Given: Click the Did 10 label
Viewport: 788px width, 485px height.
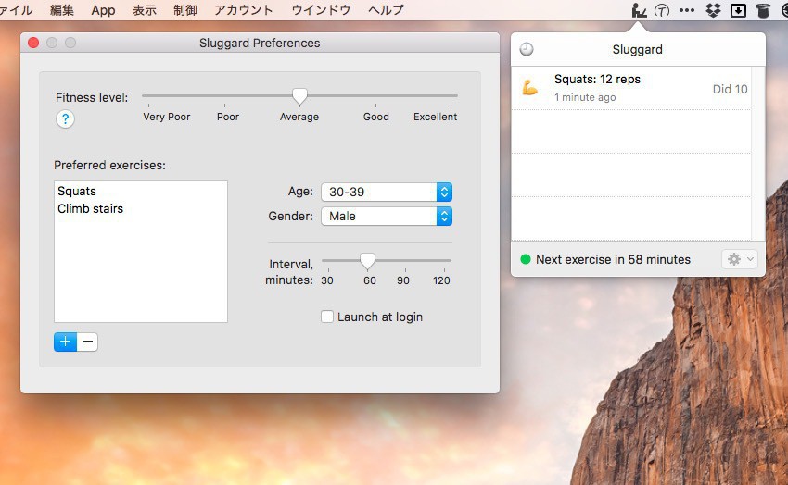Looking at the screenshot, I should [x=730, y=90].
